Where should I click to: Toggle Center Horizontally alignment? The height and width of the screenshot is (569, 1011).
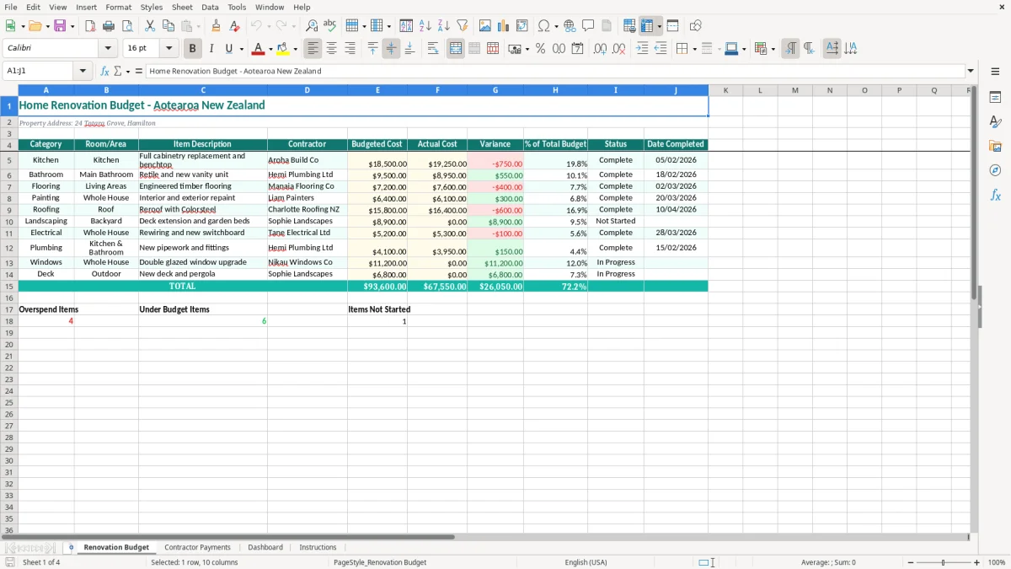331,49
